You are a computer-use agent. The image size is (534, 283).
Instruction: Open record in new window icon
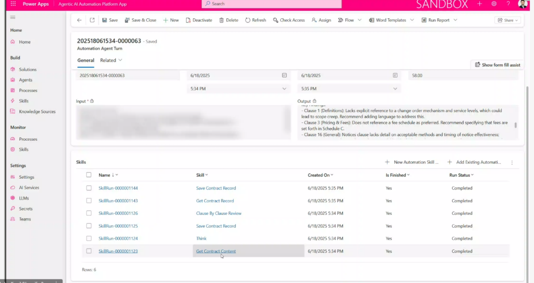pos(92,20)
